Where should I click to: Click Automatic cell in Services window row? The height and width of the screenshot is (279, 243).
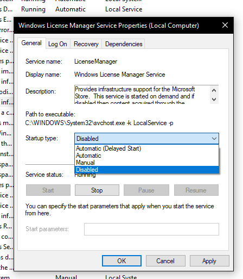[71, 9]
